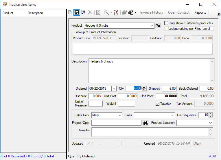Increase List Sequence with up arrow
221x160 pixels.
pyautogui.click(x=211, y=114)
